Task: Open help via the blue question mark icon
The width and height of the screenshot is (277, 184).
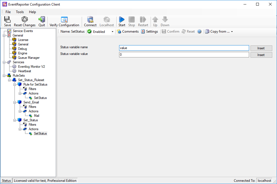Action: pos(199,32)
